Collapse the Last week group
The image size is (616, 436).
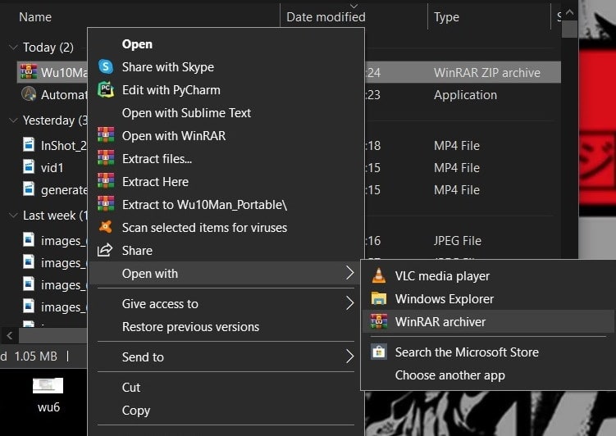coord(13,215)
